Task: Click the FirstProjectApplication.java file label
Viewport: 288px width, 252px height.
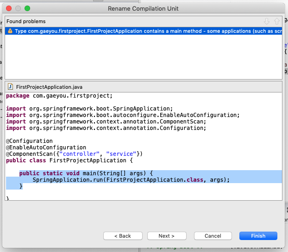Action: click(x=49, y=87)
